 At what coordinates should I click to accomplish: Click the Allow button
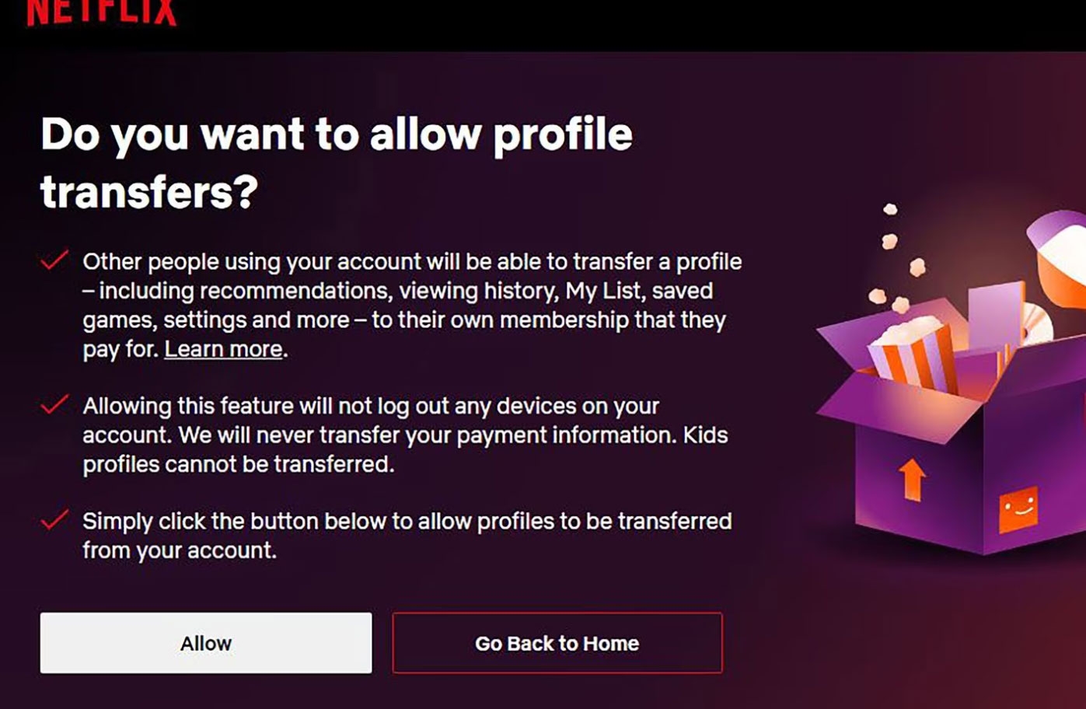click(x=206, y=643)
